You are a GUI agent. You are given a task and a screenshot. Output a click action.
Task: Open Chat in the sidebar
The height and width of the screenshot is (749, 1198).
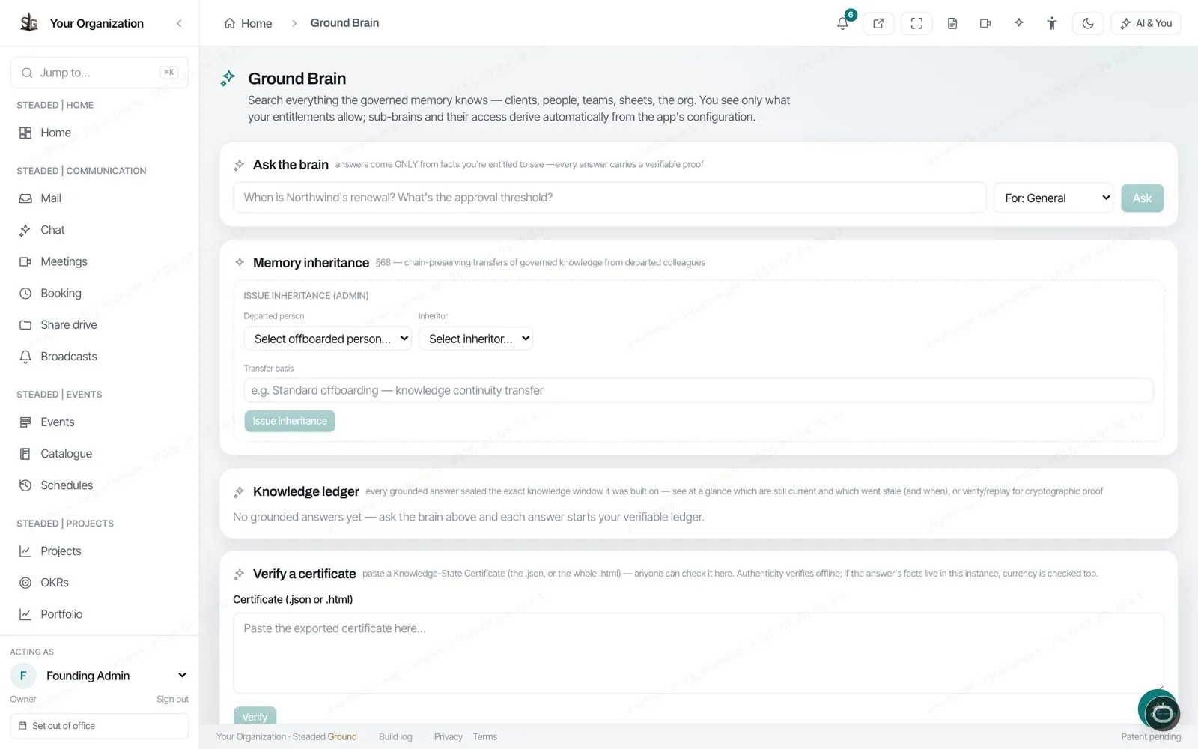coord(100,230)
